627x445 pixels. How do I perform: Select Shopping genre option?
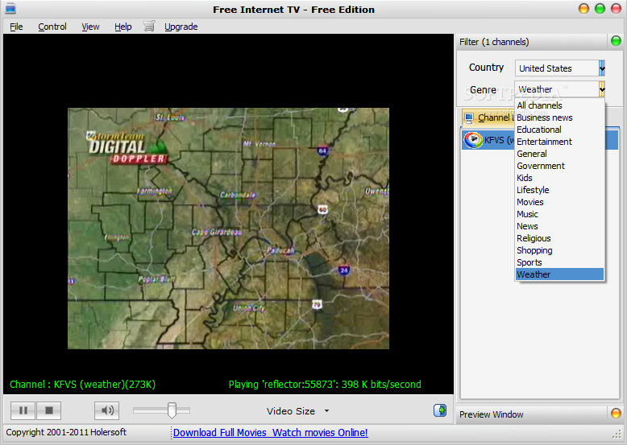(x=560, y=250)
